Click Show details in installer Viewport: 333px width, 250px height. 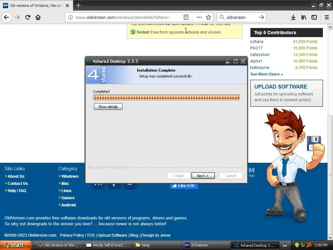[108, 107]
